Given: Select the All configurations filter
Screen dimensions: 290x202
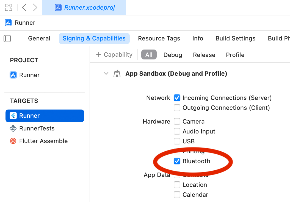Looking at the screenshot, I should (149, 54).
